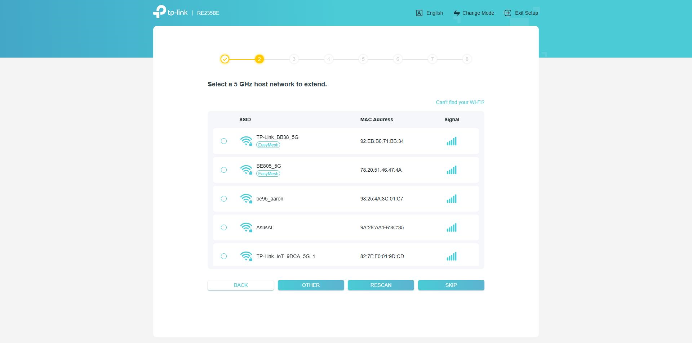Click signal bars for AsusAI
Screen dimensions: 692x343
452,227
